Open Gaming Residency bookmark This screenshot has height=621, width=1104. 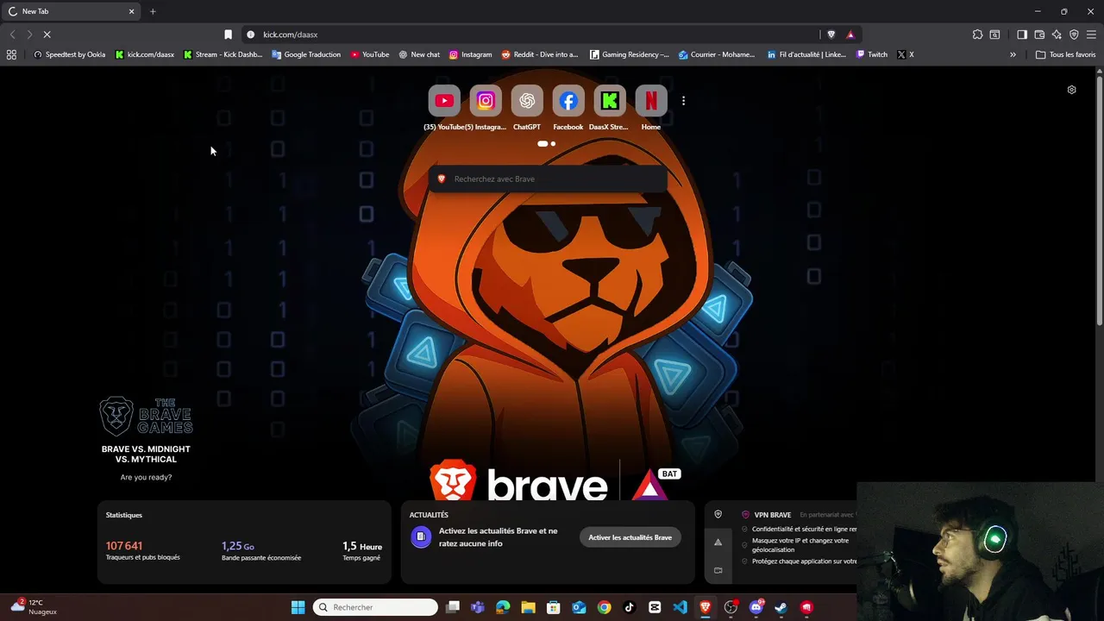pyautogui.click(x=630, y=54)
